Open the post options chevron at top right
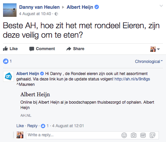This screenshot has width=166, height=142. (161, 6)
